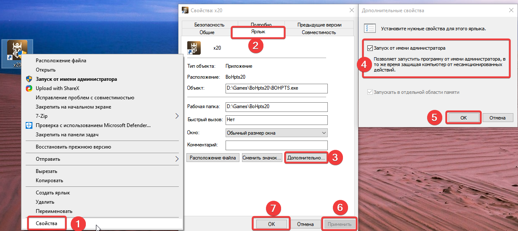
Task: Expand the "Отправить" submenu
Action: tap(177, 159)
